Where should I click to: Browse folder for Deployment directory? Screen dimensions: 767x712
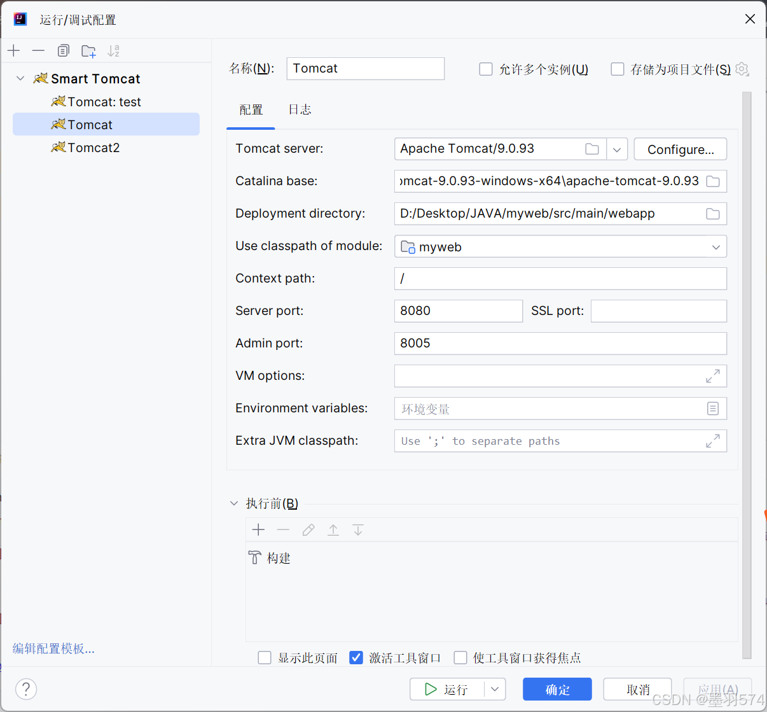coord(713,214)
